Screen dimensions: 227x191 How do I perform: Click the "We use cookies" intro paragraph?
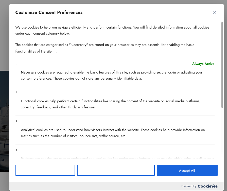pos(112,30)
